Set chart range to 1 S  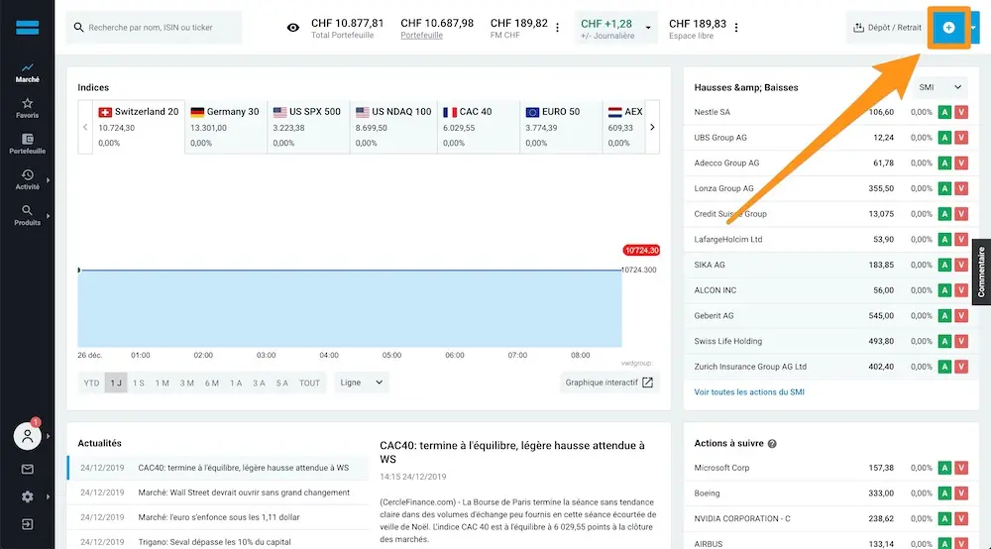tap(139, 383)
